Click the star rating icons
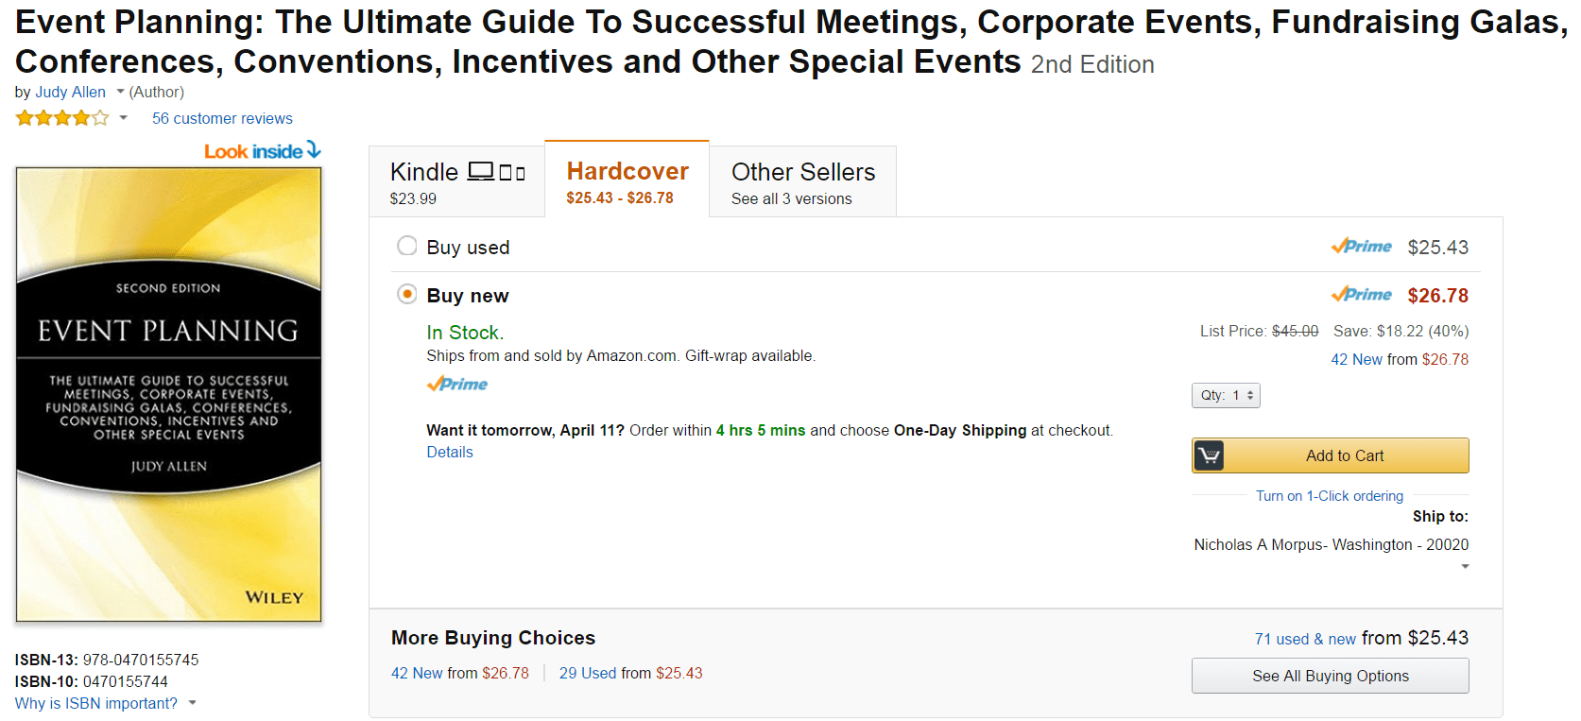 click(62, 118)
